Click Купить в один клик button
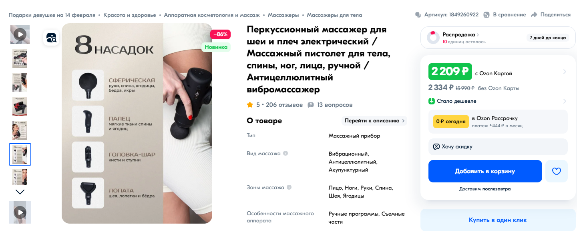 pos(498,220)
